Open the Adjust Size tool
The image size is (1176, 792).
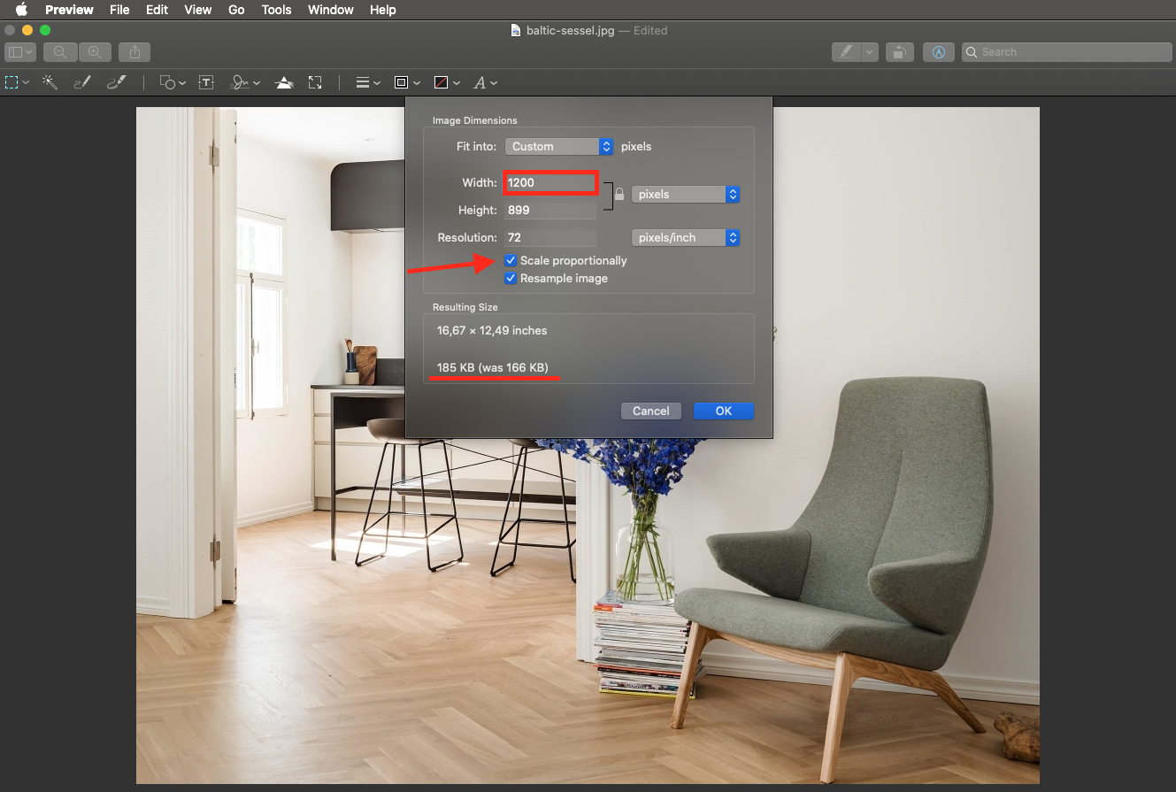315,82
